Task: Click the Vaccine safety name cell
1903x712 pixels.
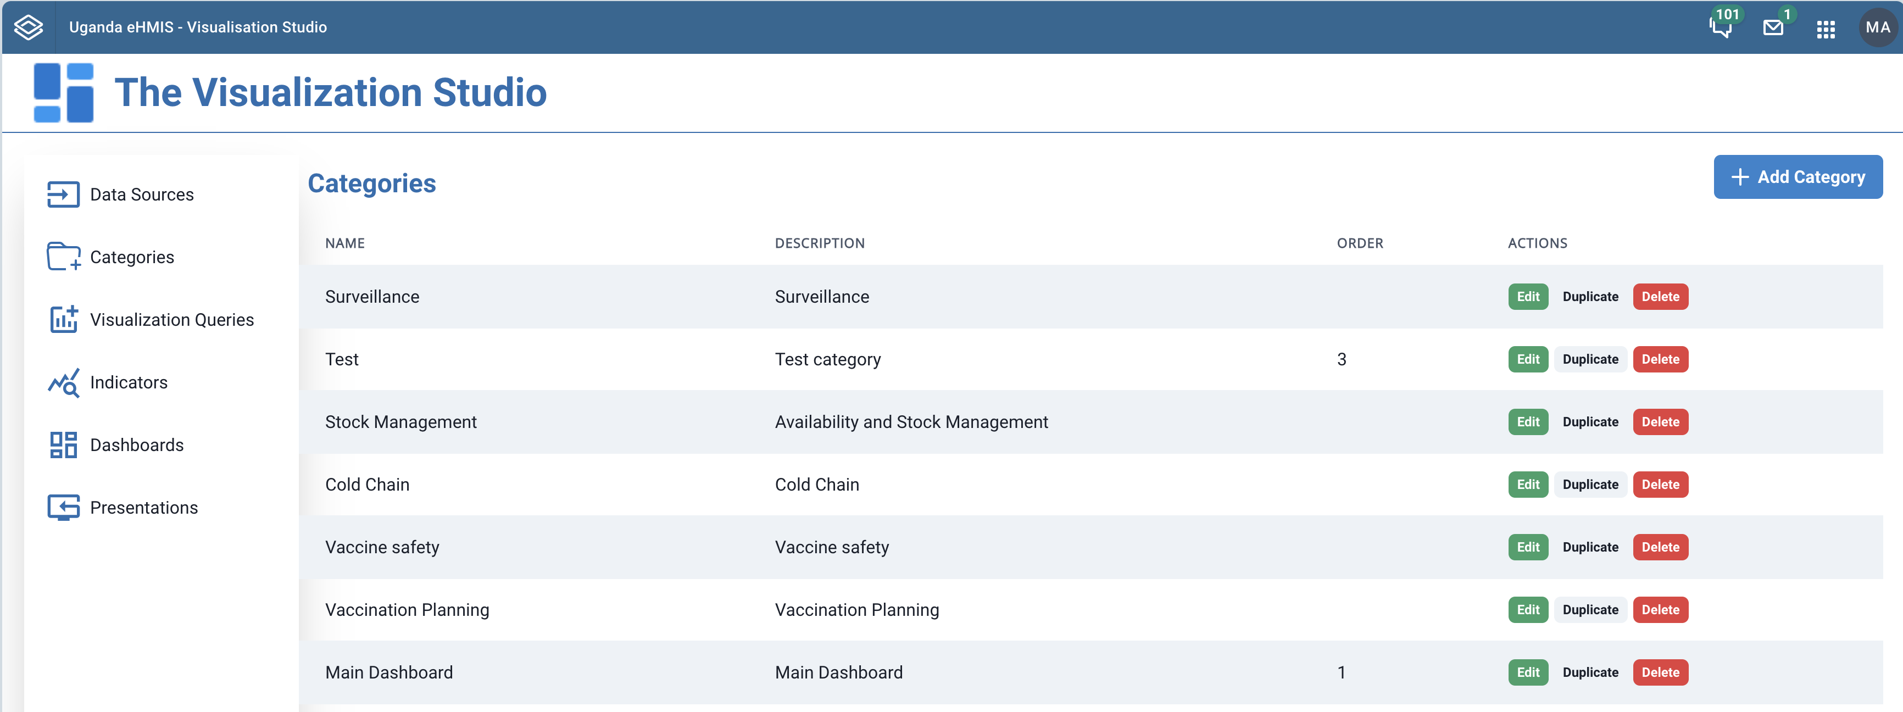Action: tap(382, 547)
